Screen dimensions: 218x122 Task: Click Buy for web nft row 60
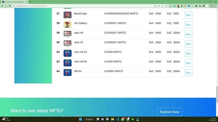tap(188, 44)
